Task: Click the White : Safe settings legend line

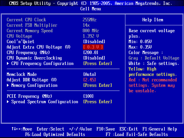Action: click(x=154, y=64)
